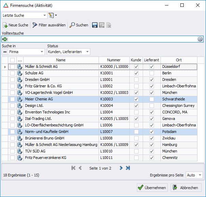Open the Status dropdown Kunden, Lieferanten

[88, 52]
